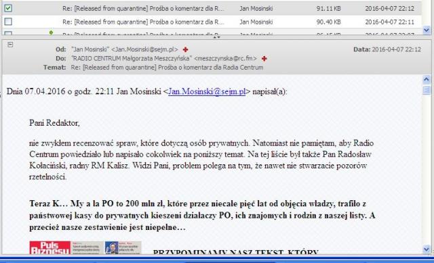
Task: Click sender Jan Mosinski in the 22:11 row
Action: tap(256, 22)
